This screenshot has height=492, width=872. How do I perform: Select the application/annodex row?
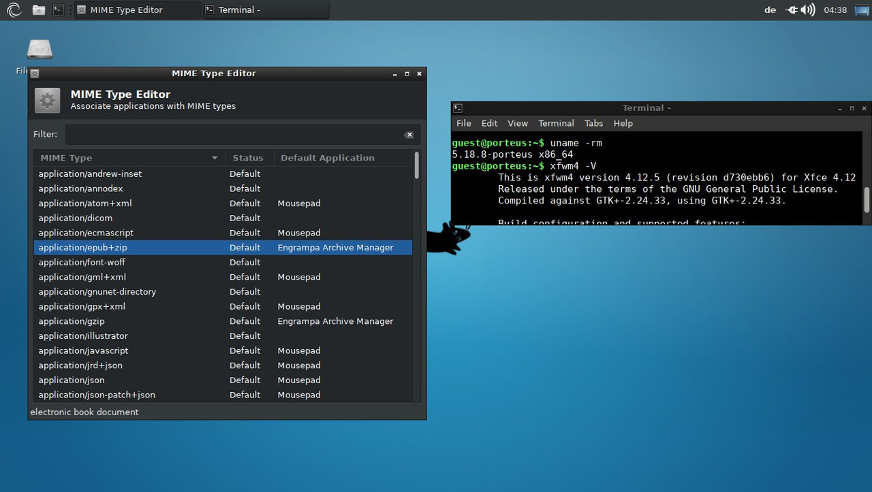tap(223, 188)
